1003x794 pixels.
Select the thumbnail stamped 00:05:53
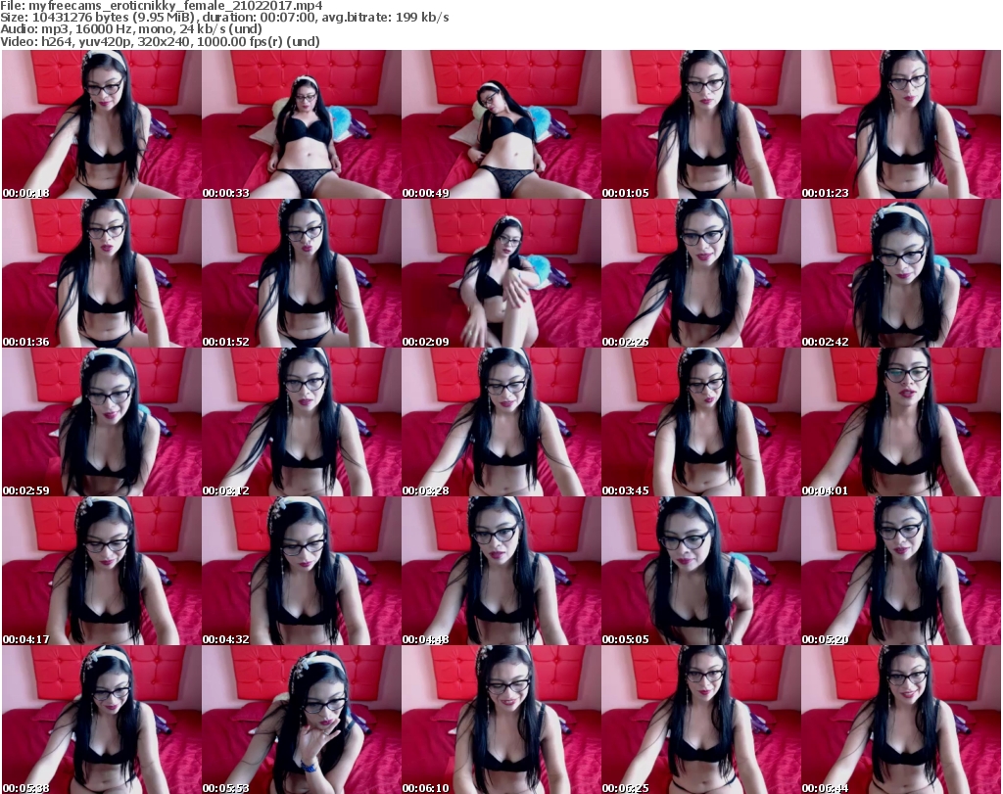click(302, 720)
